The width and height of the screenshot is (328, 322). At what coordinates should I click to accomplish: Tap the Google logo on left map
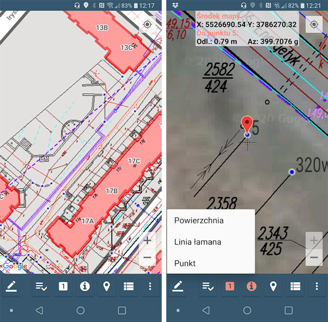coord(15,266)
